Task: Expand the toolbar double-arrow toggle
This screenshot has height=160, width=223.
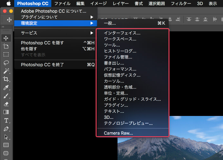Action: coord(3,27)
